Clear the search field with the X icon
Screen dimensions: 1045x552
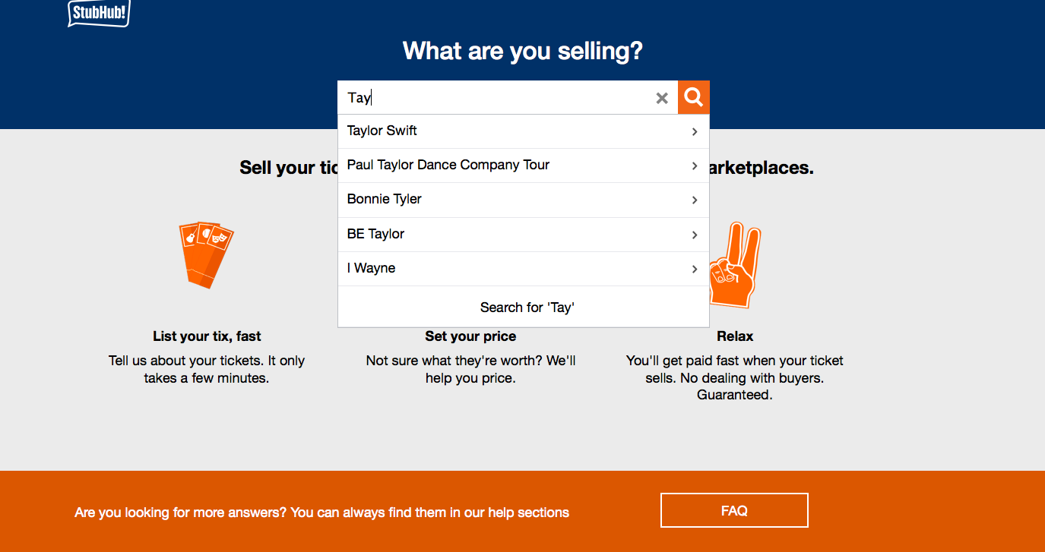click(662, 98)
